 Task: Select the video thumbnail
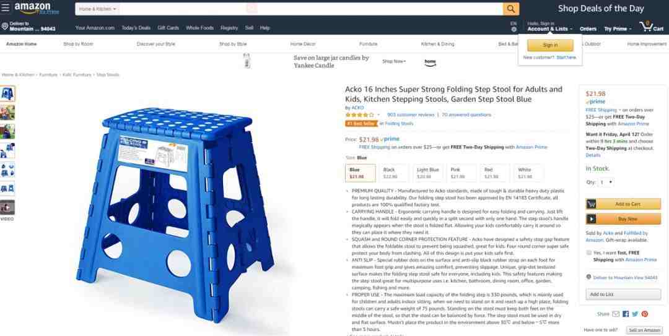pyautogui.click(x=7, y=207)
